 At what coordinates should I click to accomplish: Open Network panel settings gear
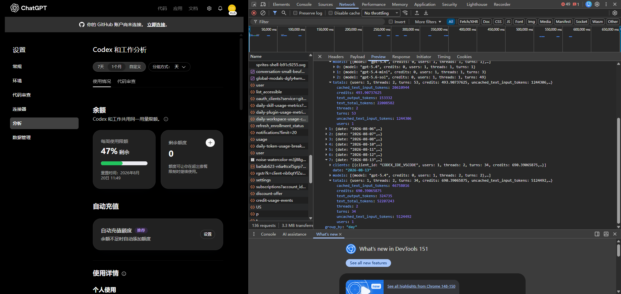pos(615,13)
